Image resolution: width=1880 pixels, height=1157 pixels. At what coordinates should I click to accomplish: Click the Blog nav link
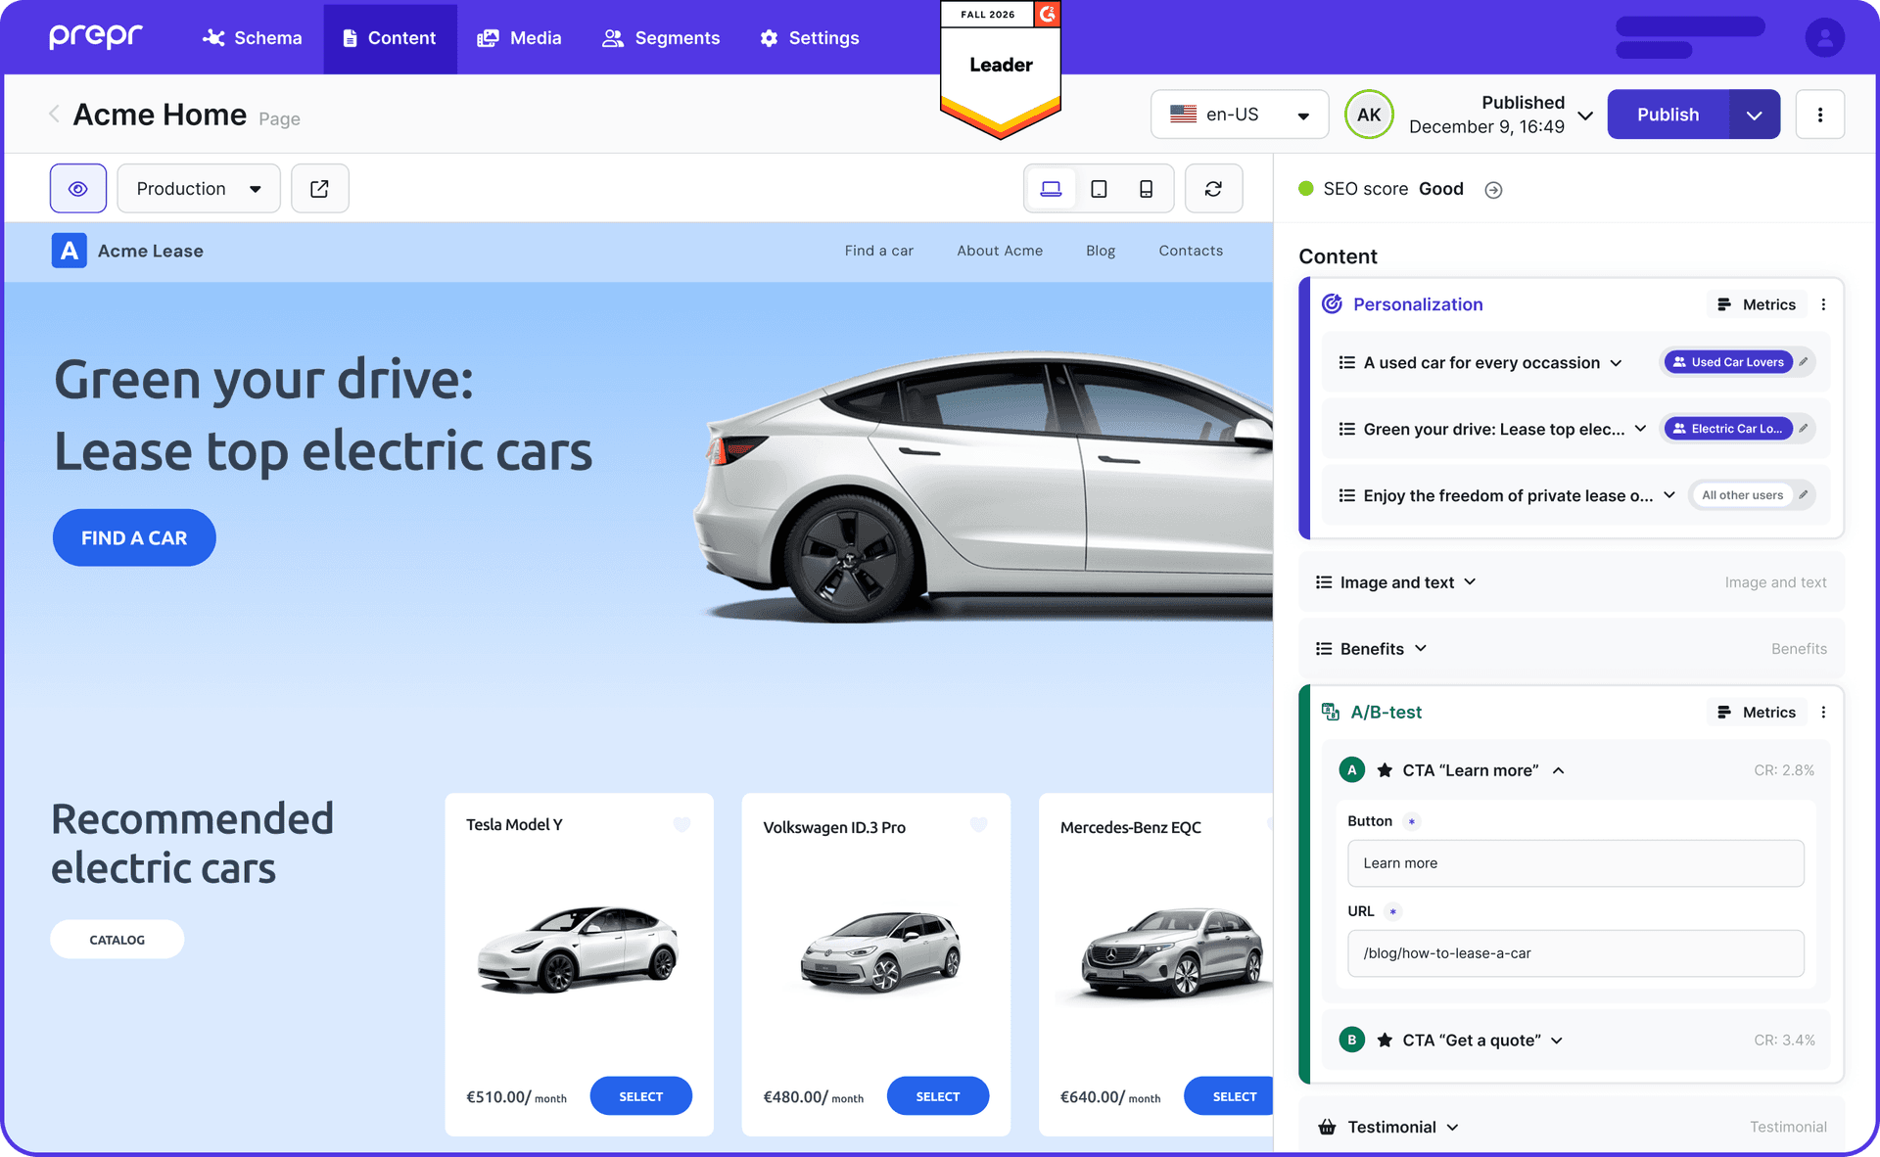pyautogui.click(x=1101, y=251)
